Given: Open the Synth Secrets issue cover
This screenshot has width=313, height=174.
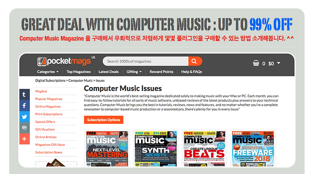Looking at the screenshot, I should click(156, 149).
